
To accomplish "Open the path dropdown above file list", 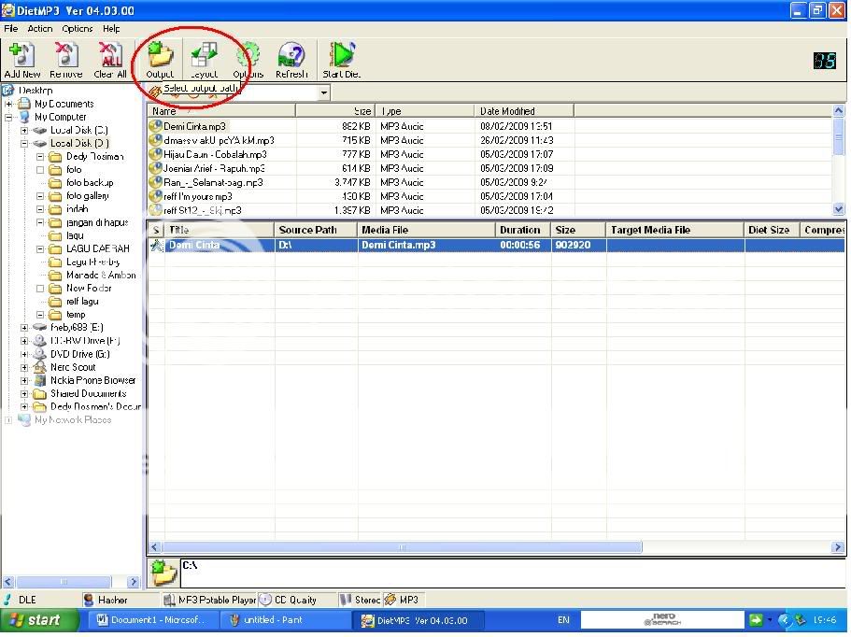I will coord(324,92).
